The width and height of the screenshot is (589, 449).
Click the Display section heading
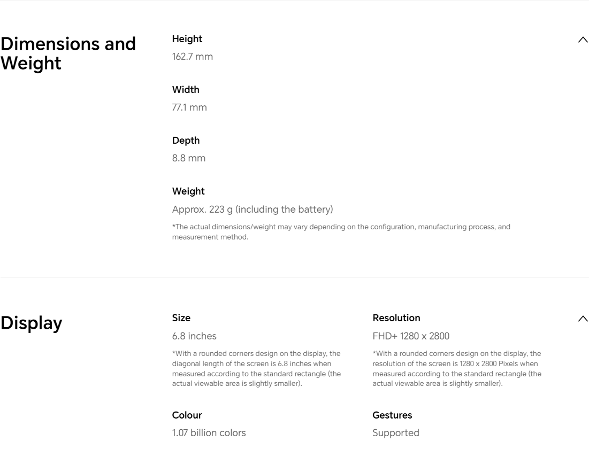[31, 323]
